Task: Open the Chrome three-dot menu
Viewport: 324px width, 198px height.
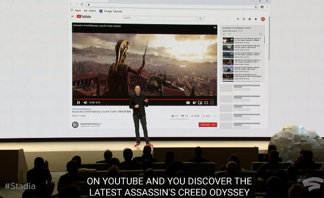Action: tap(267, 7)
